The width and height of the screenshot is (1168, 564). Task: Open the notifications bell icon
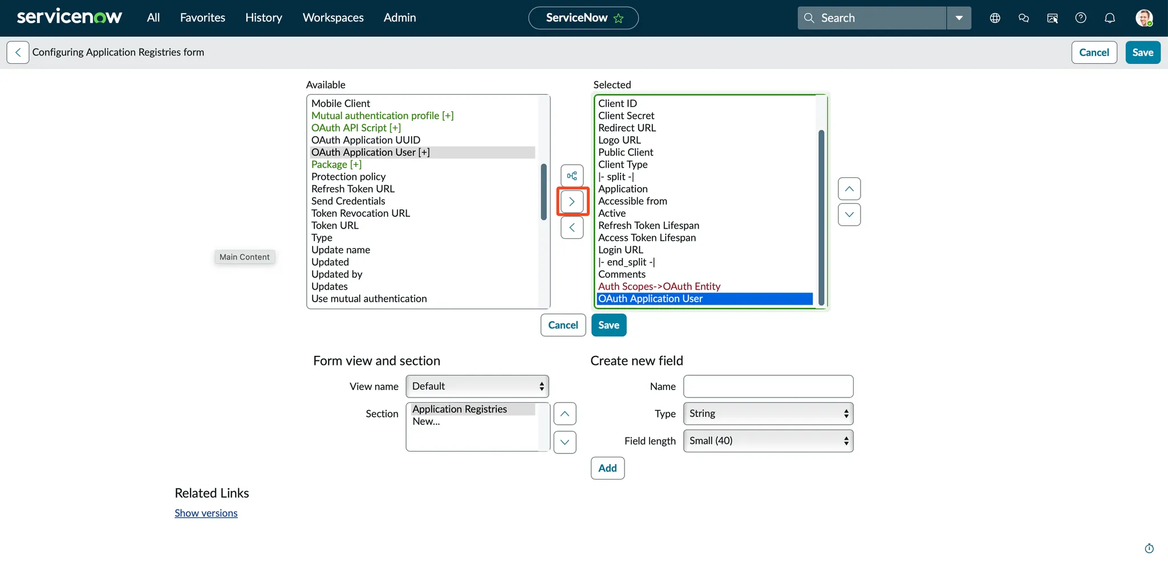click(x=1109, y=18)
